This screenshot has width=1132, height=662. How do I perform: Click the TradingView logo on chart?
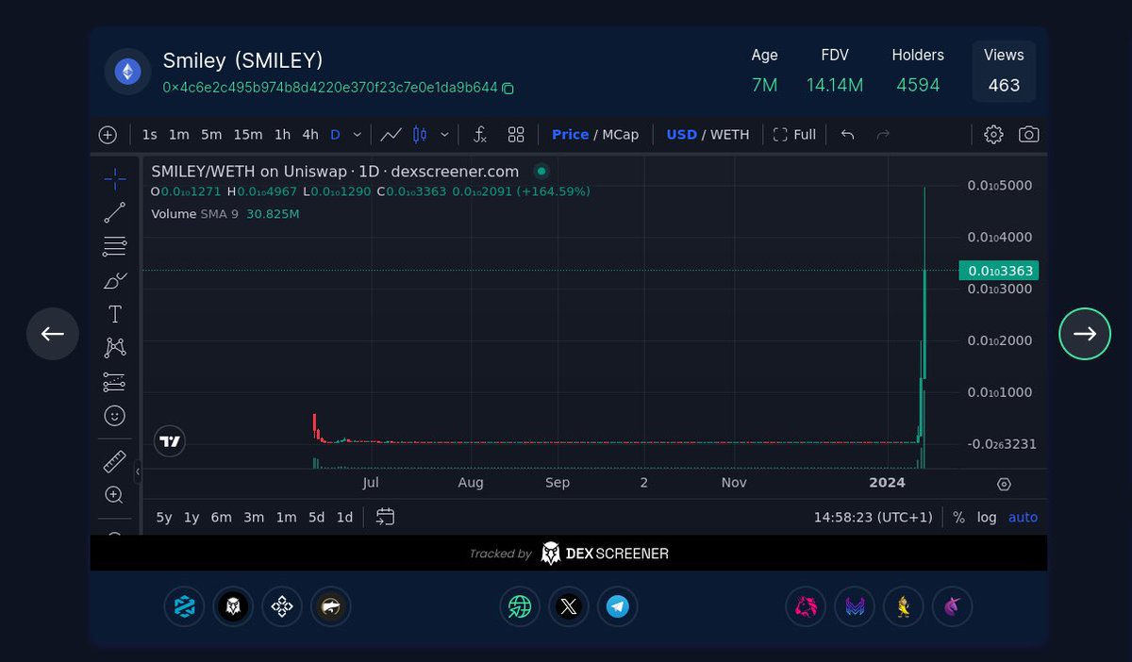coord(170,440)
